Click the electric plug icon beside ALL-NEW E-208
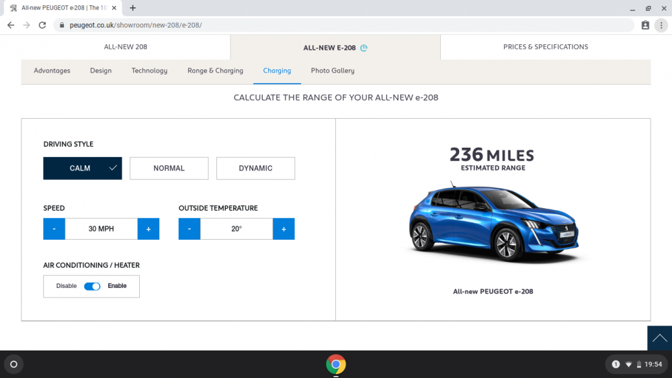 click(x=364, y=48)
